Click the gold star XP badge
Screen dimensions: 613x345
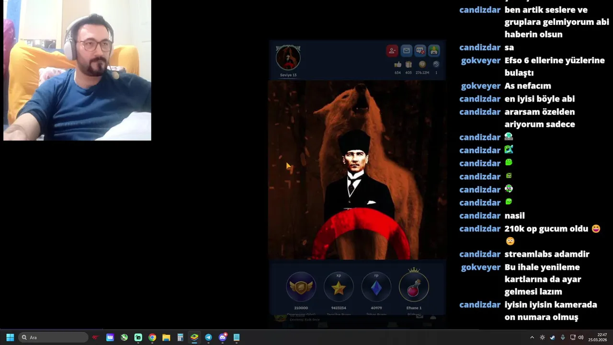tap(339, 287)
